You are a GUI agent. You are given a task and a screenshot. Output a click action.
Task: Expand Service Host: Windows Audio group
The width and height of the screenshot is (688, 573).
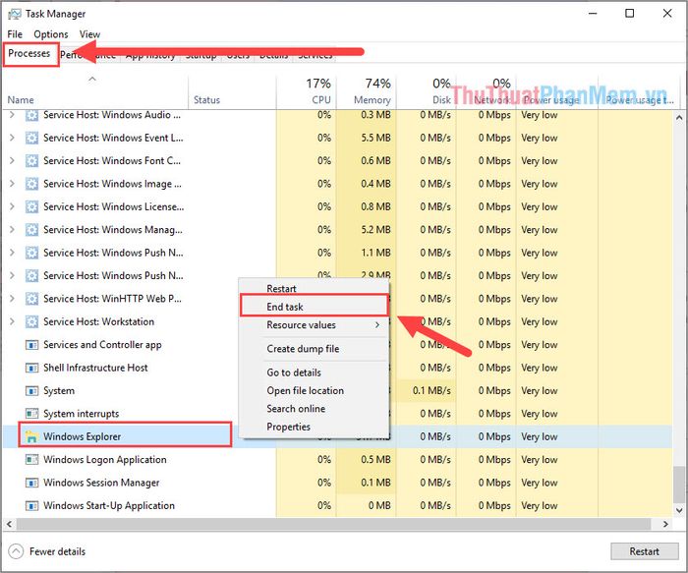[x=12, y=115]
